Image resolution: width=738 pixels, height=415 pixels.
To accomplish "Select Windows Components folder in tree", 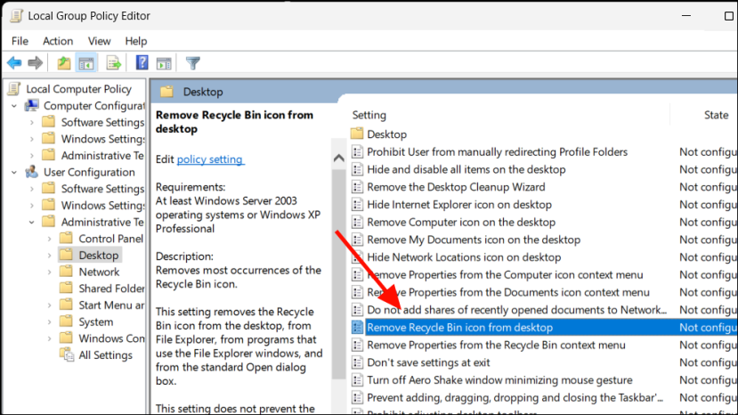I will point(111,338).
